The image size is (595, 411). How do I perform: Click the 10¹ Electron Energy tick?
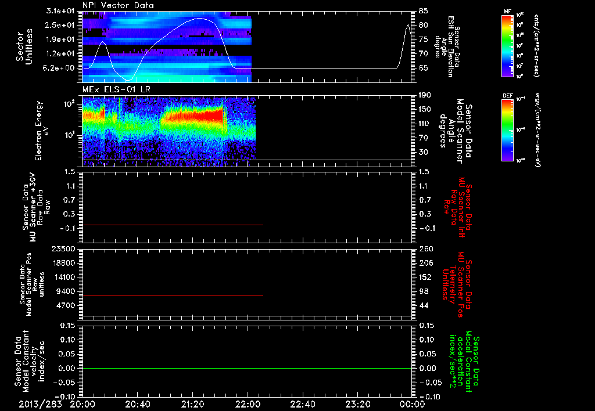click(x=69, y=135)
